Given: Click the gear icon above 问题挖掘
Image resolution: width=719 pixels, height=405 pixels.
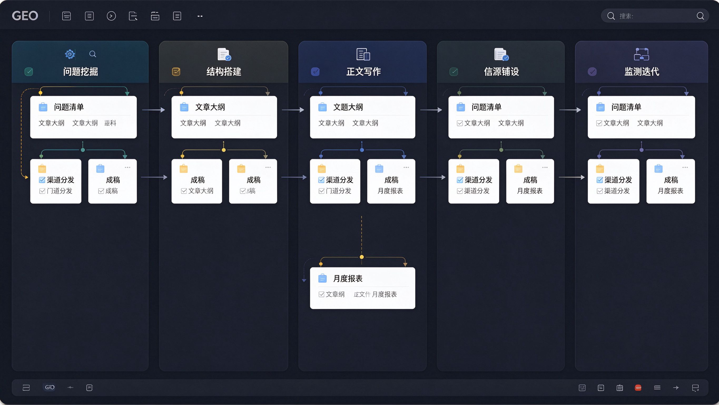Looking at the screenshot, I should (70, 54).
